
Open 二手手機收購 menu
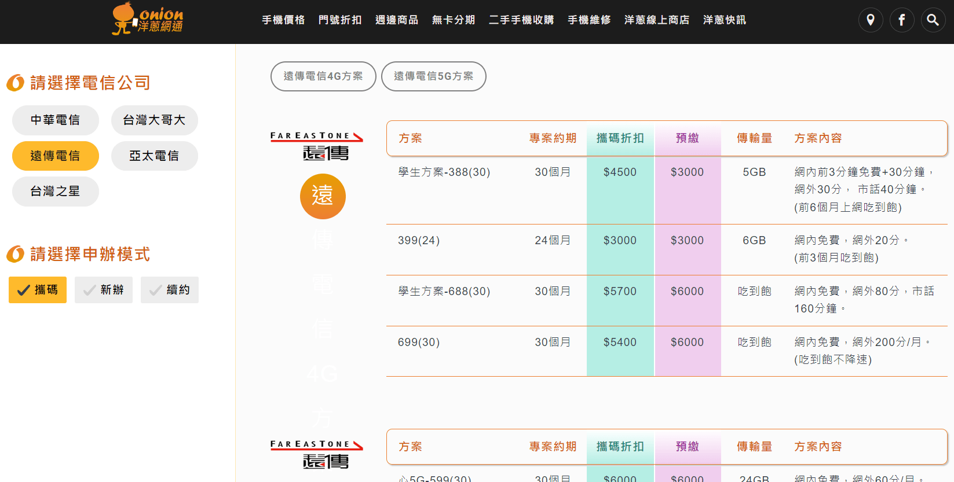point(521,20)
